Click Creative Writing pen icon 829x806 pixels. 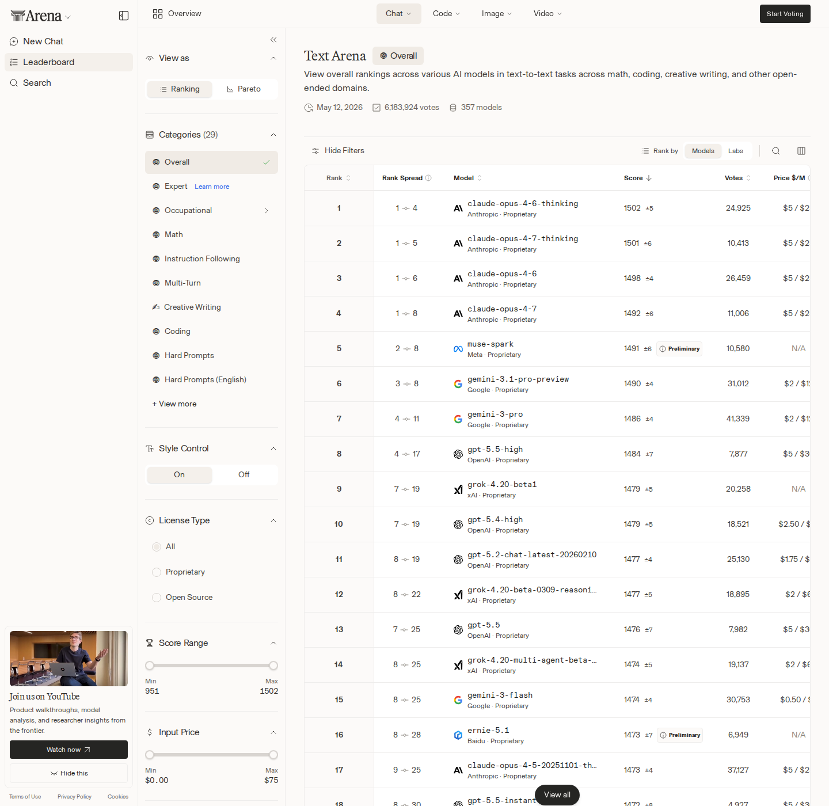(155, 307)
